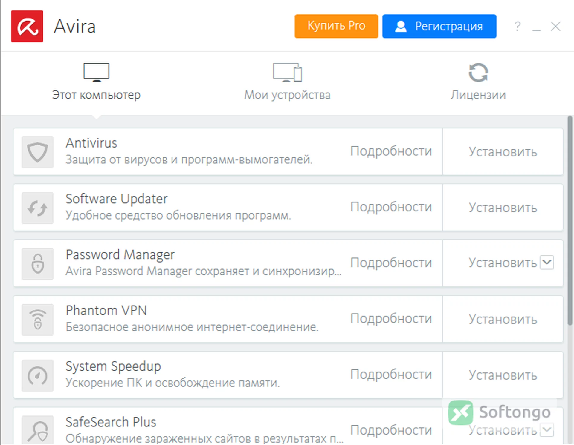Image resolution: width=574 pixels, height=445 pixels.
Task: Click the devices icon for Мои устройства
Action: pyautogui.click(x=287, y=72)
